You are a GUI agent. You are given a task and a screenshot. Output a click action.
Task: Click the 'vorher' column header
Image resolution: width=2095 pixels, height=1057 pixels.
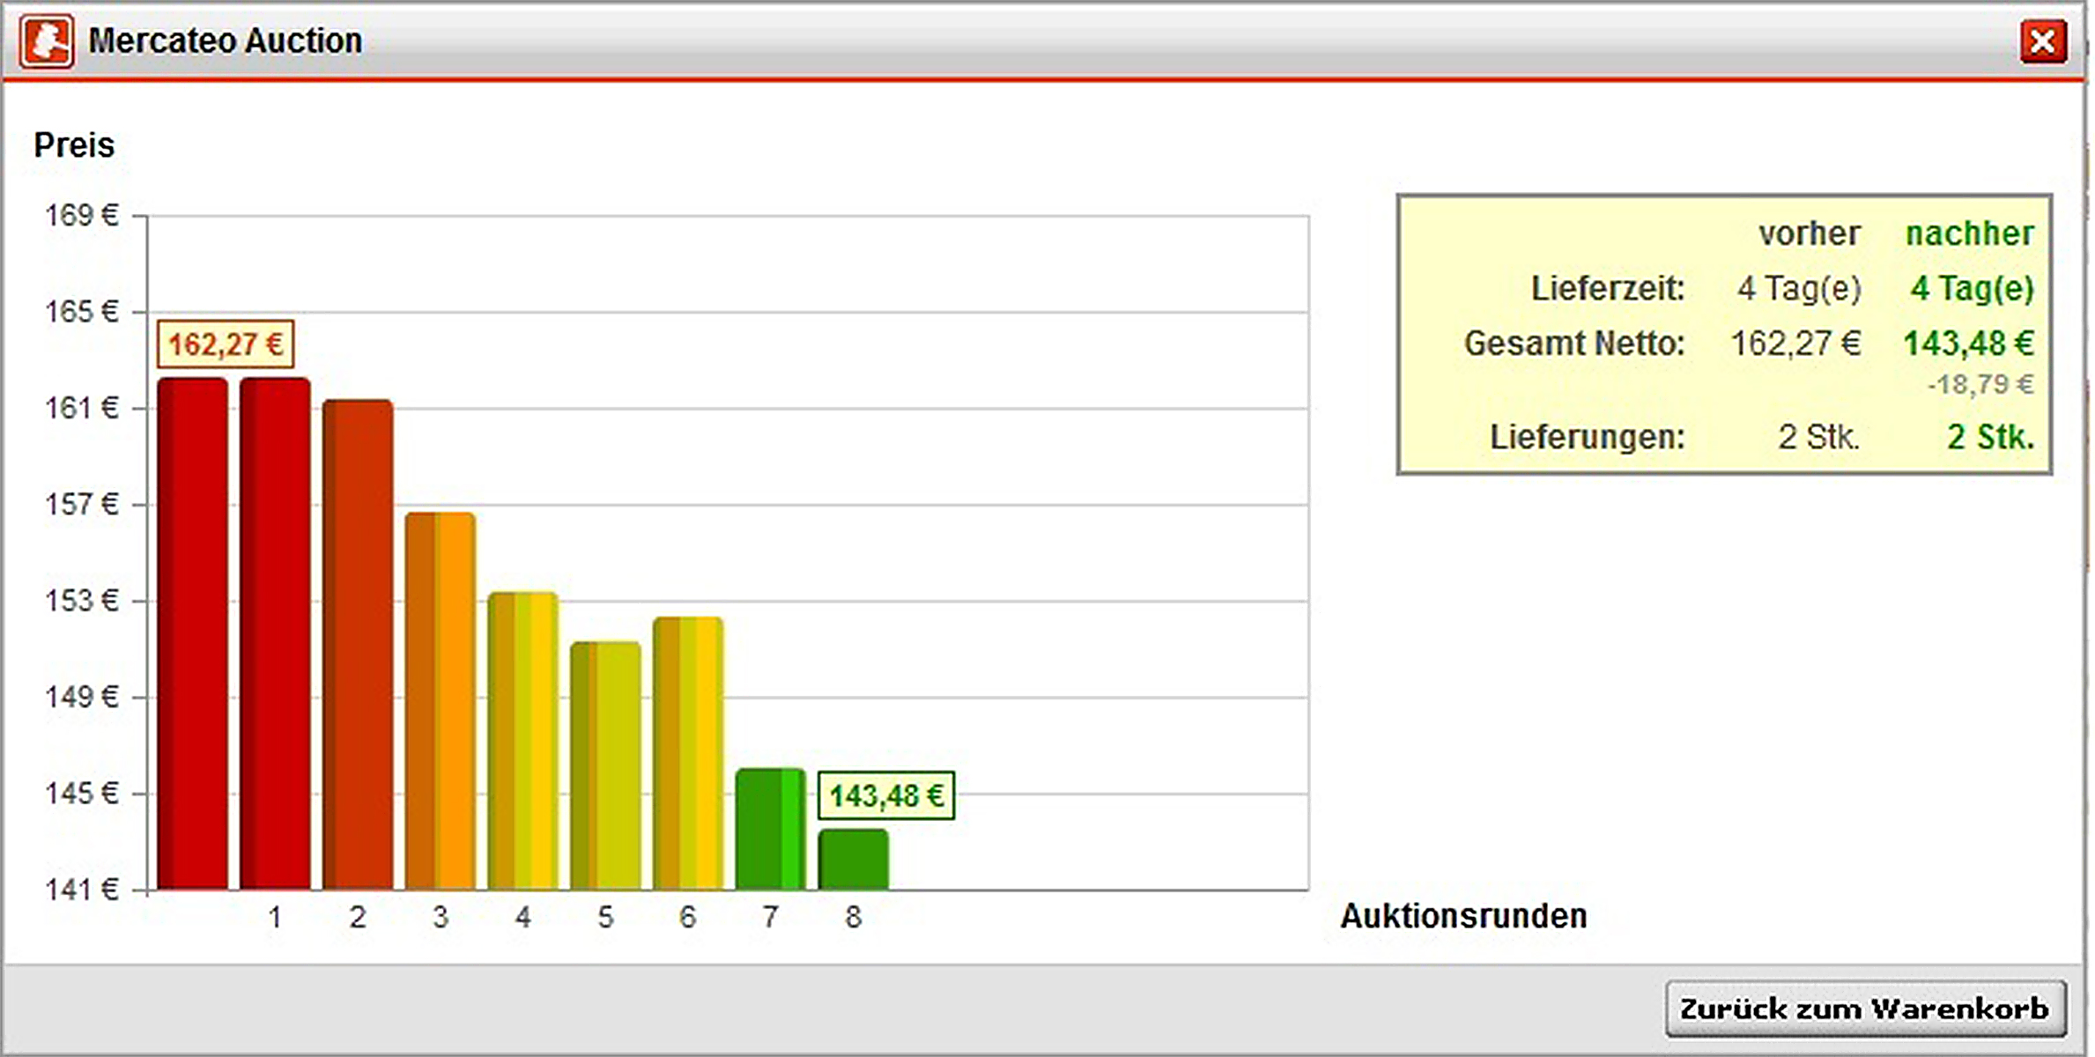[x=1809, y=234]
